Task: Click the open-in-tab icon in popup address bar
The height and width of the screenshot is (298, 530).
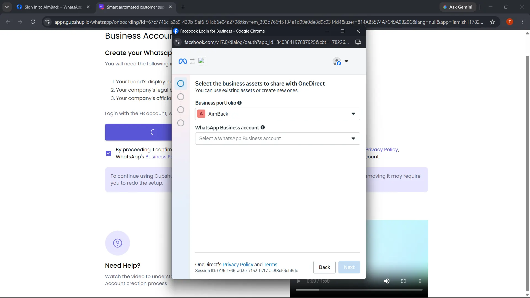Action: pos(358,42)
